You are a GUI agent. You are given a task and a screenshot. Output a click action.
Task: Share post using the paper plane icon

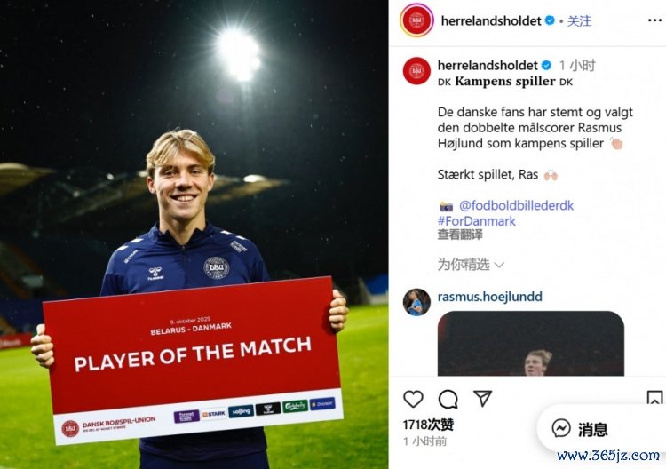coord(482,399)
